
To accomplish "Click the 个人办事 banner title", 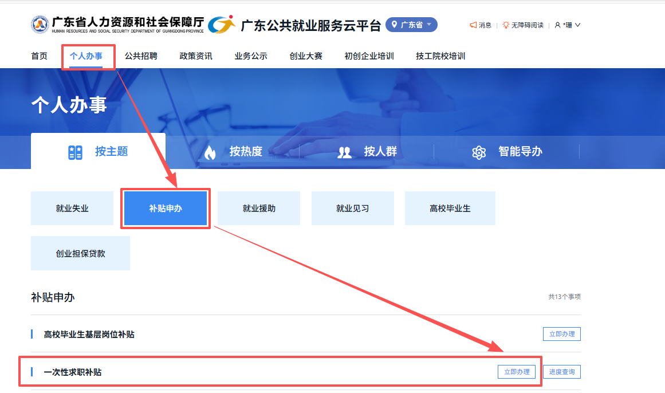I will click(x=69, y=104).
